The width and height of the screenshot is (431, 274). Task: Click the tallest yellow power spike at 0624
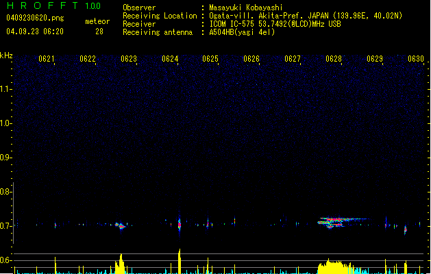pyautogui.click(x=180, y=261)
